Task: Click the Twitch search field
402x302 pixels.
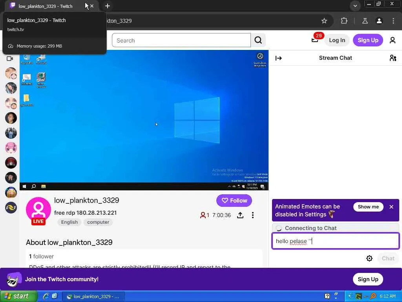Action: [x=181, y=40]
